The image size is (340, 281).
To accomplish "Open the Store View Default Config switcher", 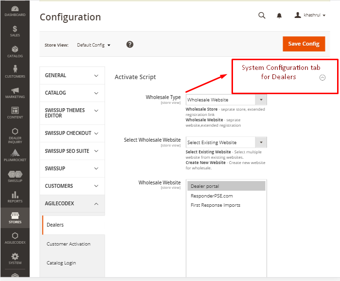I will 94,45.
